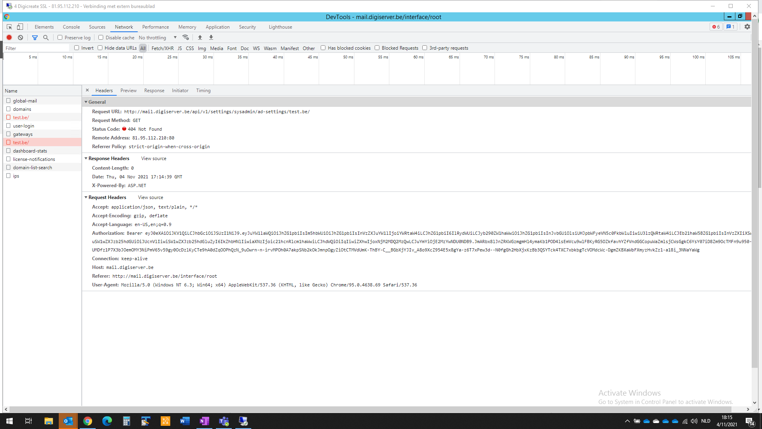Click View source next to Request Headers

(x=150, y=197)
